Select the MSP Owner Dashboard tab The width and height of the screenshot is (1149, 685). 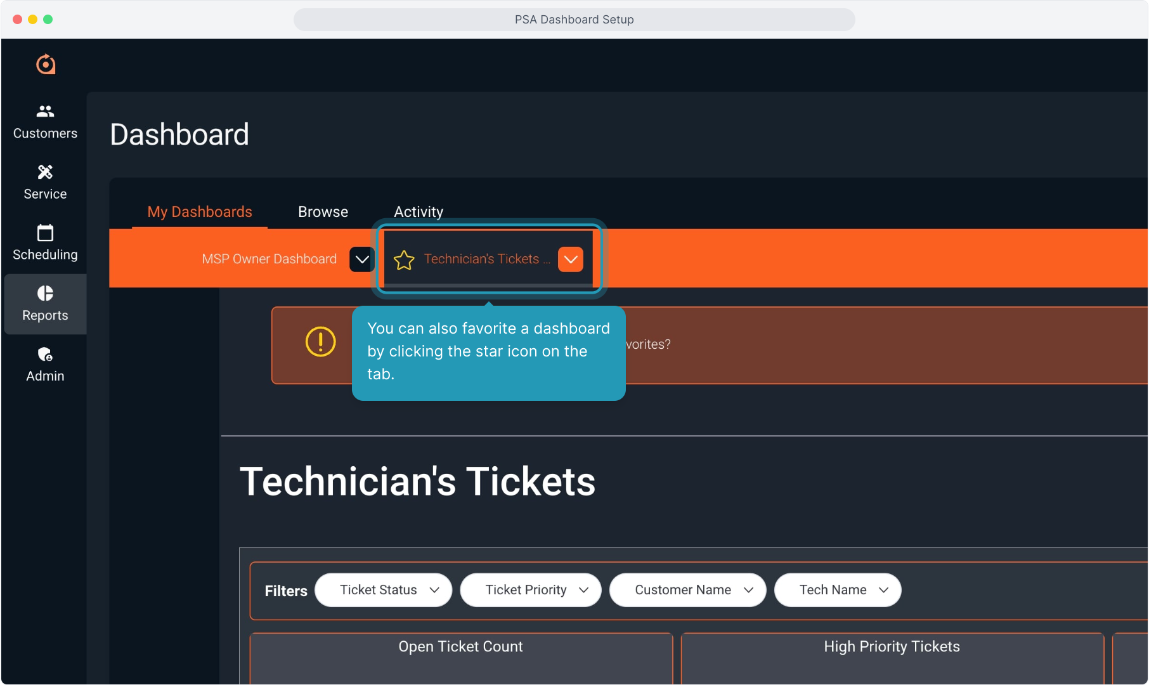coord(269,259)
